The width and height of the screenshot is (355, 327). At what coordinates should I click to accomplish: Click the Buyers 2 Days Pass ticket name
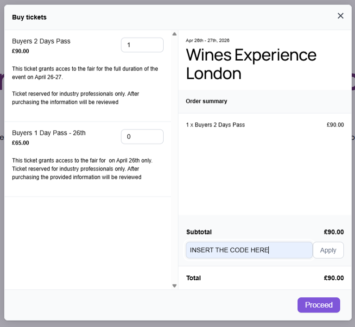(41, 41)
